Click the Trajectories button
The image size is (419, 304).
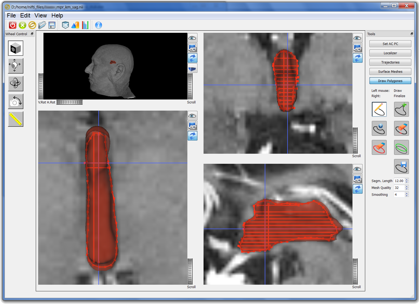pyautogui.click(x=390, y=62)
